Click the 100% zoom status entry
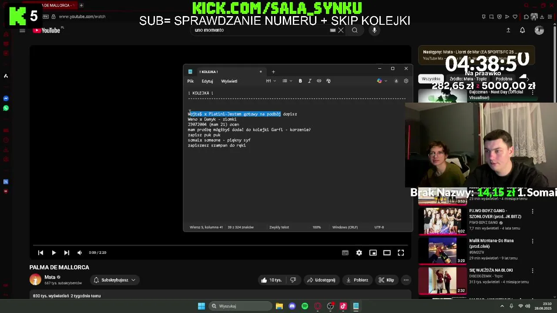 click(x=316, y=227)
